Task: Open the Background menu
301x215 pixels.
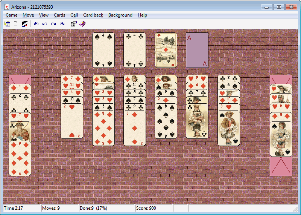Action: pos(120,15)
